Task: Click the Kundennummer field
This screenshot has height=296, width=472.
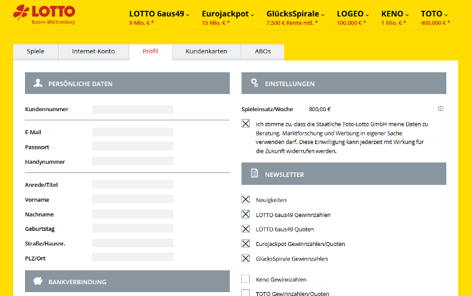Action: coord(133,109)
